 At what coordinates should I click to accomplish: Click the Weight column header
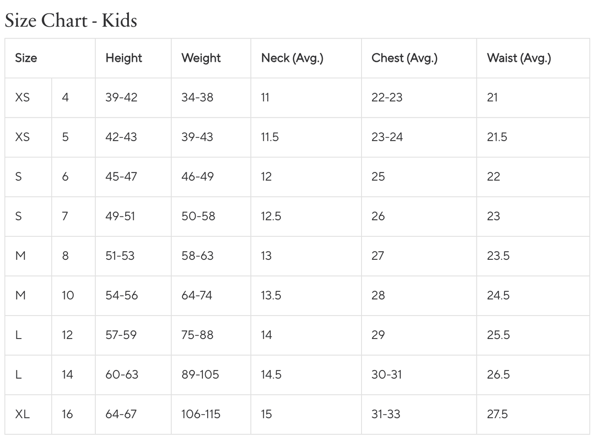(201, 58)
